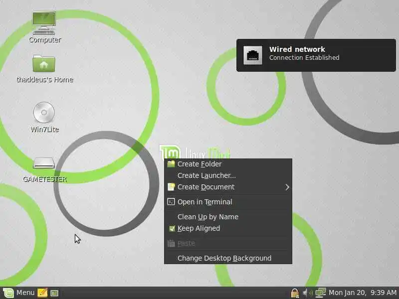Choose Open in Terminal
This screenshot has width=399, height=299.
click(x=228, y=202)
